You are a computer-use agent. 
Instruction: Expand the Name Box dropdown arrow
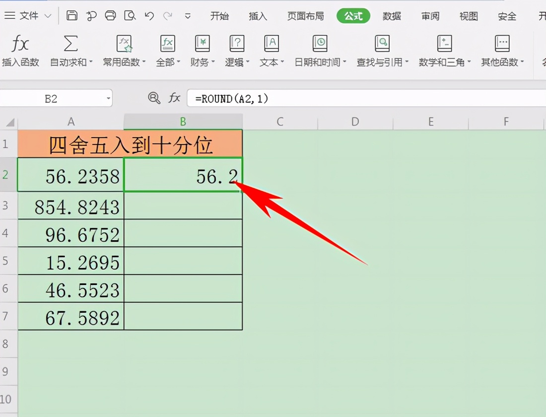pyautogui.click(x=108, y=98)
